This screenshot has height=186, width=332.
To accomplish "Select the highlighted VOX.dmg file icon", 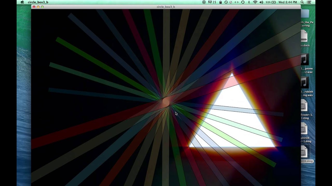I will point(304,152).
